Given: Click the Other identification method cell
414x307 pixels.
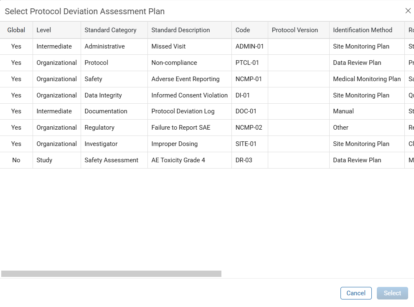Looking at the screenshot, I should coord(367,128).
